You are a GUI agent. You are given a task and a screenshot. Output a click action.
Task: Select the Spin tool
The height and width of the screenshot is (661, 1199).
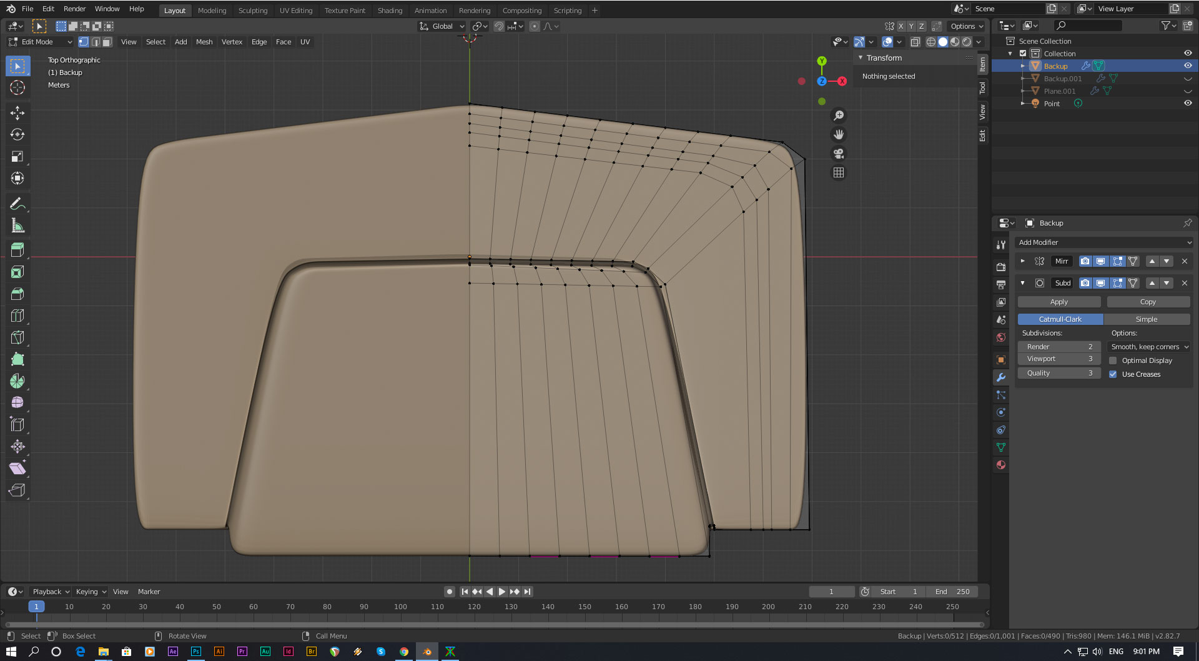[17, 381]
